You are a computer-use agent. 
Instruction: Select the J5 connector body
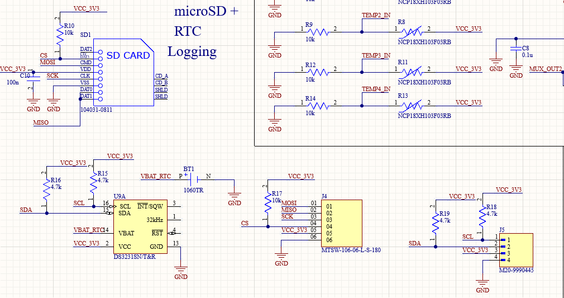point(516,250)
